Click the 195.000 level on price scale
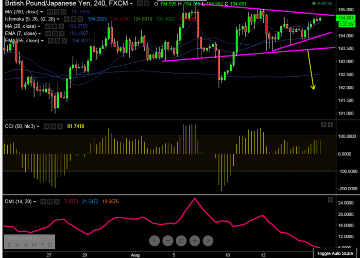 tap(346, 10)
